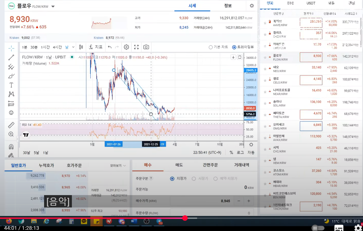
Task: Click the video progress bar scrubber
Action: pos(185,218)
